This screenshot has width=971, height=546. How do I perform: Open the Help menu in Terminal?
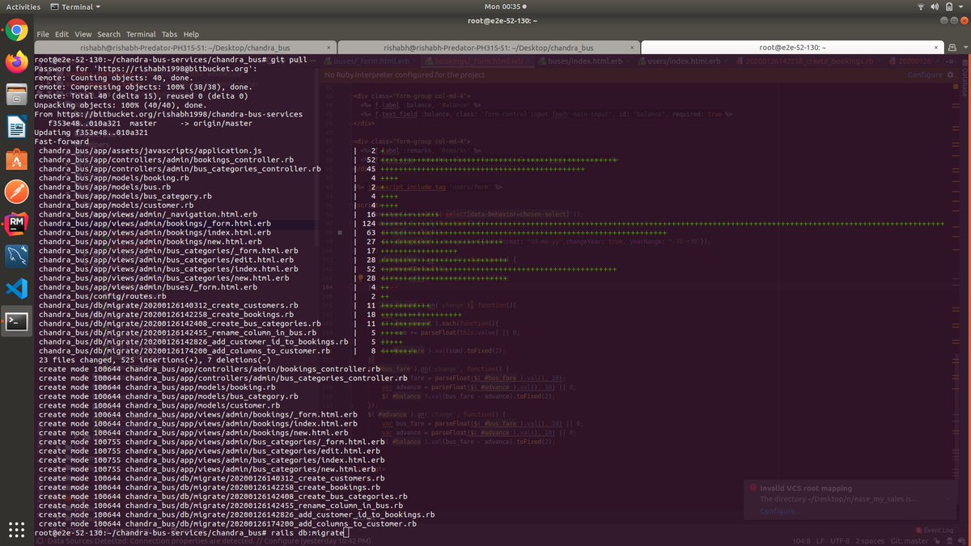[191, 35]
